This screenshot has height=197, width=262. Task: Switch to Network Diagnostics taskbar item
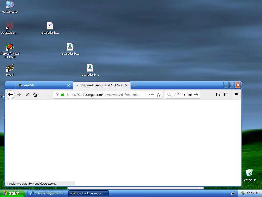(x=47, y=193)
